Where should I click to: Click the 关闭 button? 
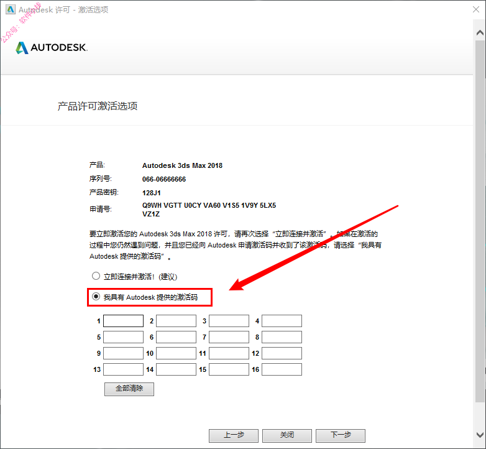[287, 435]
